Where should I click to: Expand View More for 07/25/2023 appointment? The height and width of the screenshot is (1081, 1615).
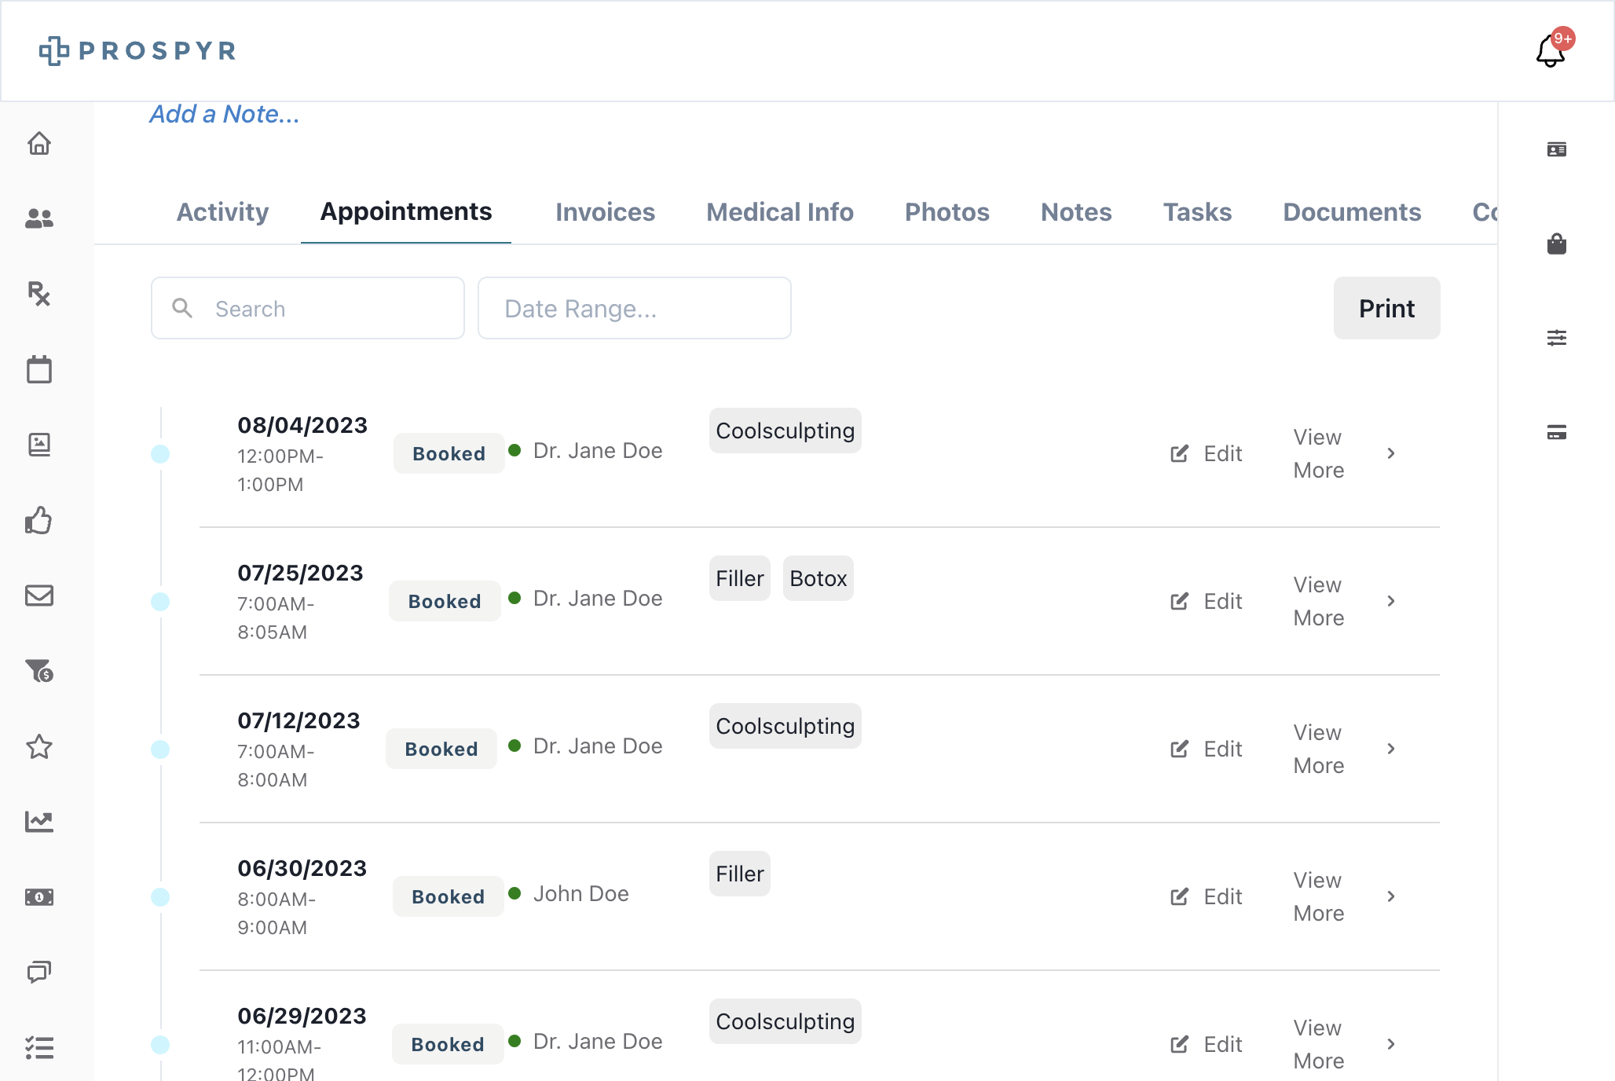1344,601
